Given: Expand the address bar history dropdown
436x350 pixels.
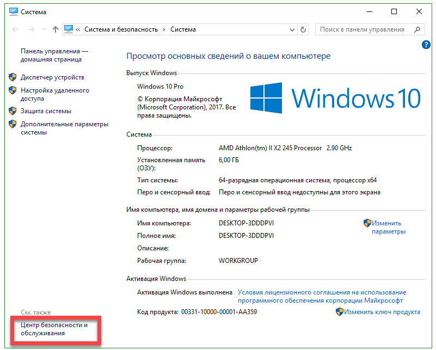Looking at the screenshot, I should pyautogui.click(x=292, y=30).
